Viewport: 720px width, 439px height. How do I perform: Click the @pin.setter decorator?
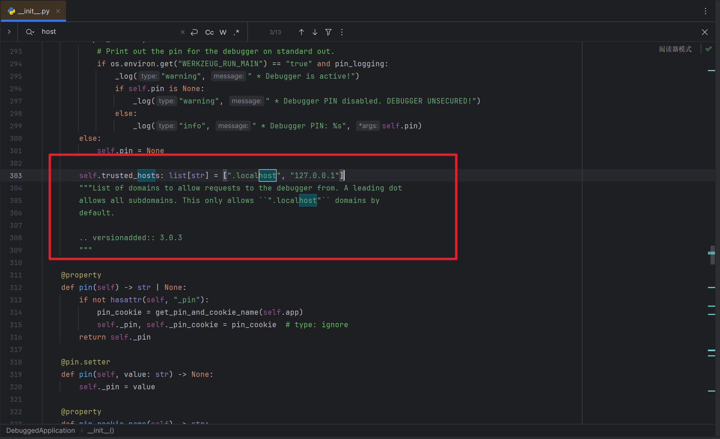[86, 362]
